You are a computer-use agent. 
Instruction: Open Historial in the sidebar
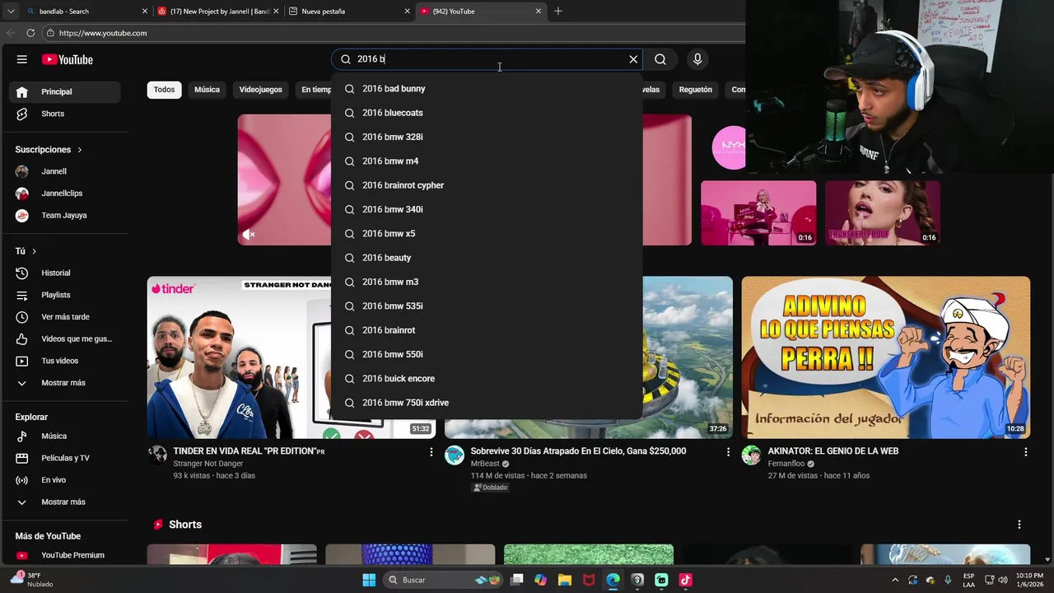point(65,273)
